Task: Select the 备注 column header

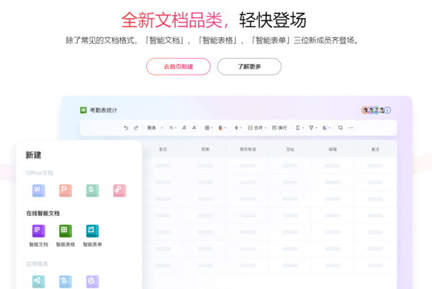Action: coord(375,150)
